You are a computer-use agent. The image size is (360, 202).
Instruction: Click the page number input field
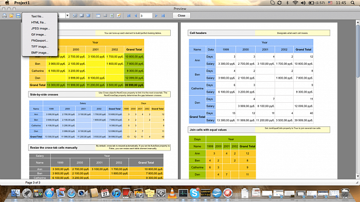146,15
